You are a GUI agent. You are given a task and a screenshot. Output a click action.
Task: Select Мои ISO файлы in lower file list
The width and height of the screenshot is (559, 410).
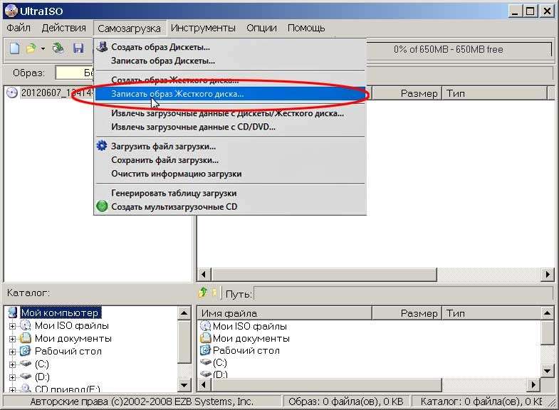click(x=249, y=326)
